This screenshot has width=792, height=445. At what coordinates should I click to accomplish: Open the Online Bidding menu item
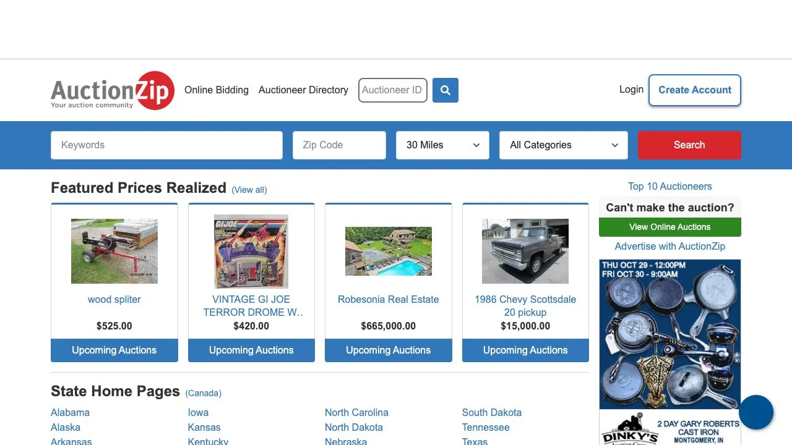[x=217, y=90]
